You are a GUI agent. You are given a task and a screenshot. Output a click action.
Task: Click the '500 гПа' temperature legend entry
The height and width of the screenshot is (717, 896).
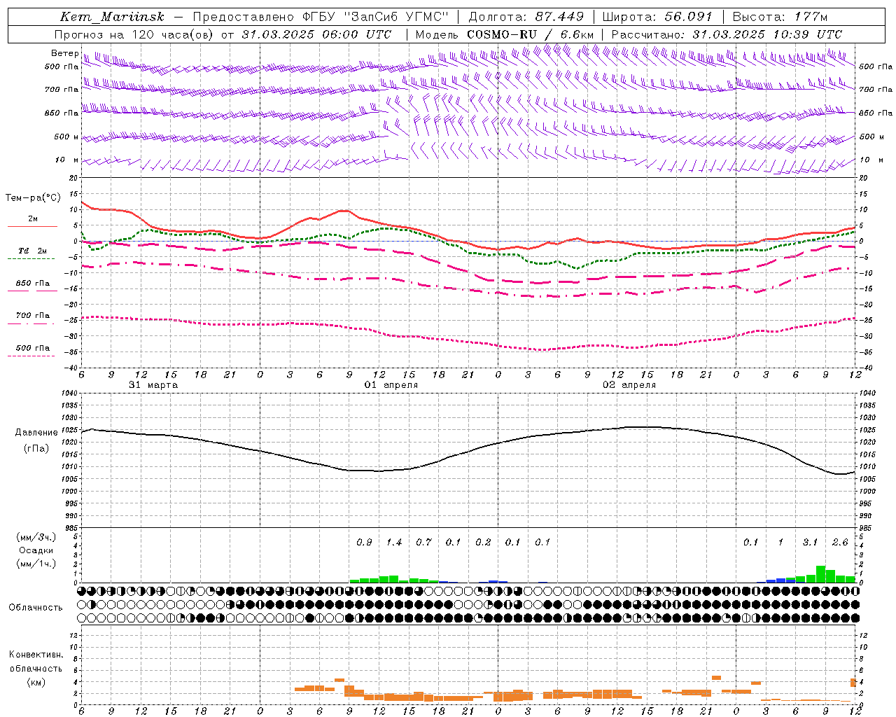33,348
